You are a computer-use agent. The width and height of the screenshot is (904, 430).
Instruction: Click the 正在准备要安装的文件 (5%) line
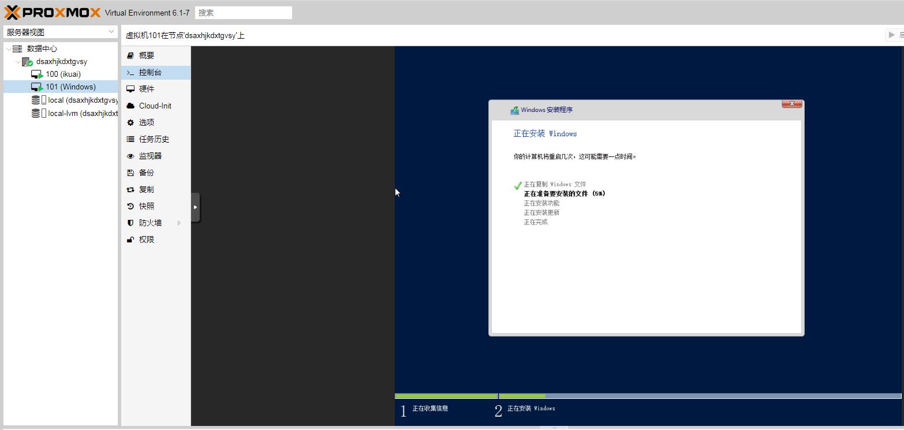pyautogui.click(x=564, y=194)
